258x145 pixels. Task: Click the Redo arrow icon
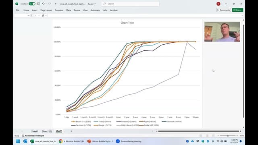50,4
